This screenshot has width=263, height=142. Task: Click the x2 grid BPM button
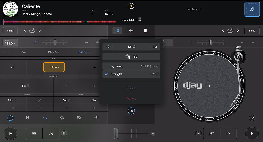coord(94,67)
